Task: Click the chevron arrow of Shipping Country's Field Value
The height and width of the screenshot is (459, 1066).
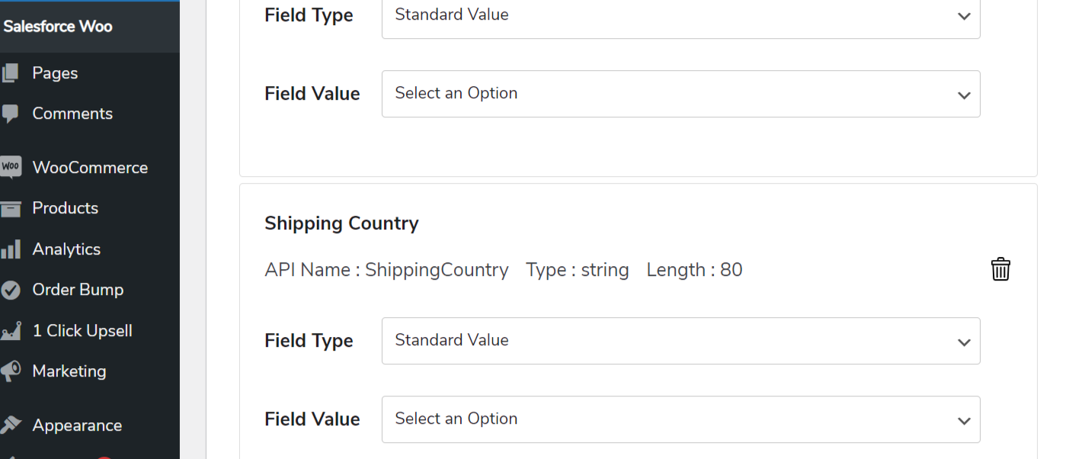Action: (964, 421)
